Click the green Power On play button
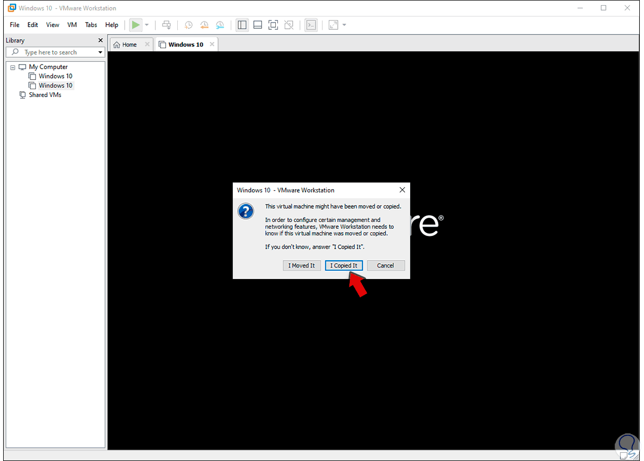644x461 pixels. point(136,25)
